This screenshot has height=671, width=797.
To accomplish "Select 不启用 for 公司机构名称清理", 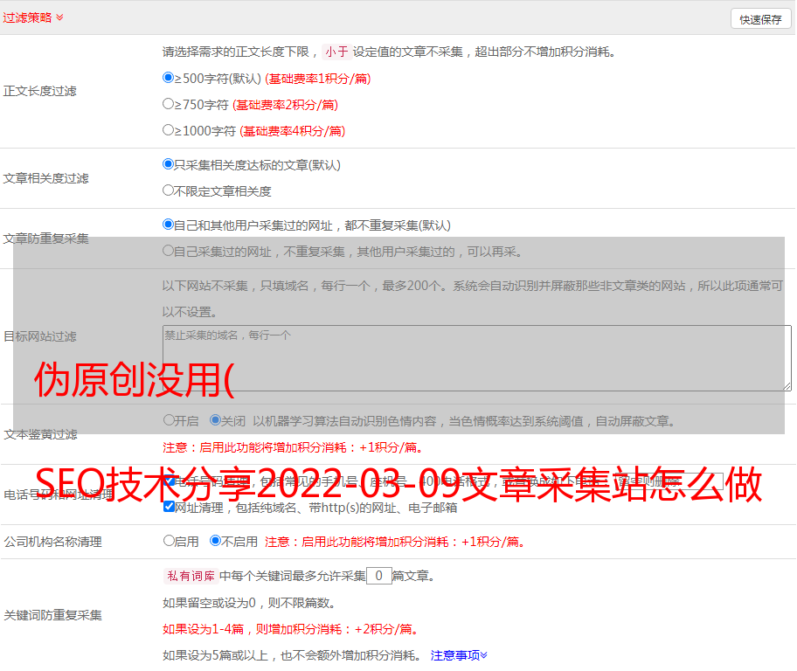I will coord(215,541).
